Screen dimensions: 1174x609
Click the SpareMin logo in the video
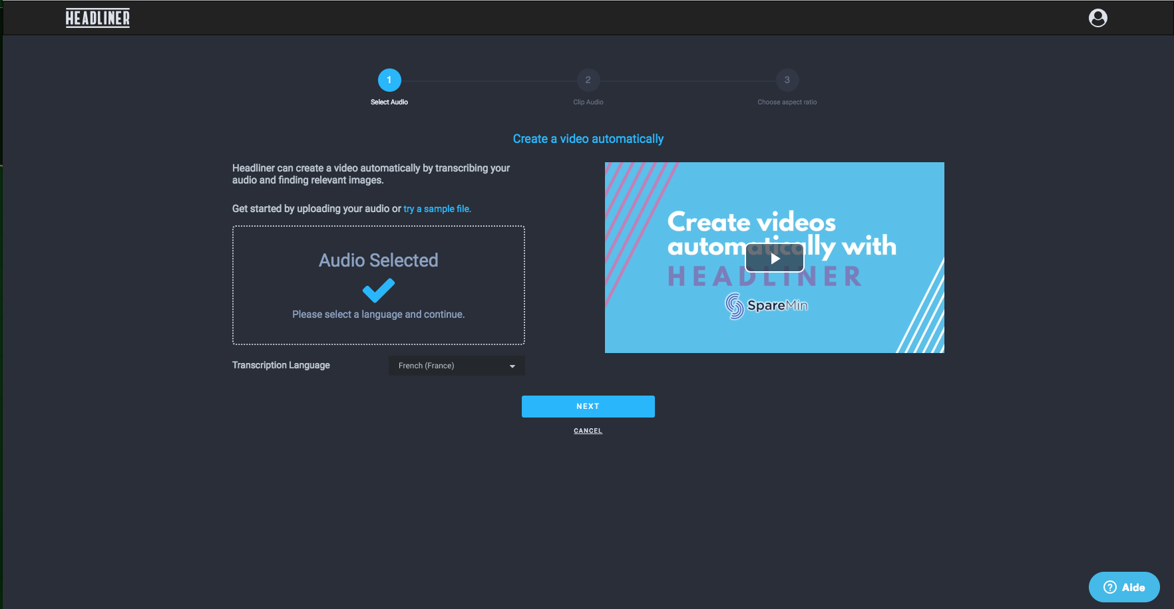(x=766, y=306)
